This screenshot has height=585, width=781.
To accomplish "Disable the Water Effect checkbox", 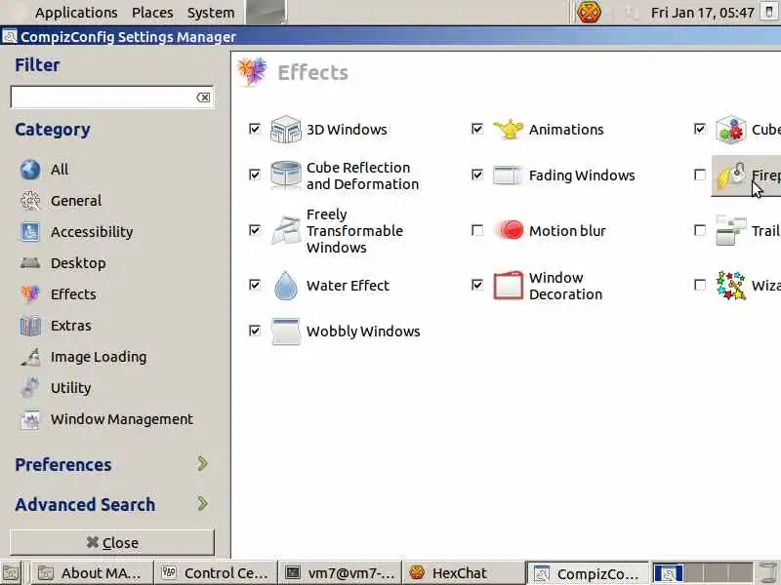I will tap(255, 285).
